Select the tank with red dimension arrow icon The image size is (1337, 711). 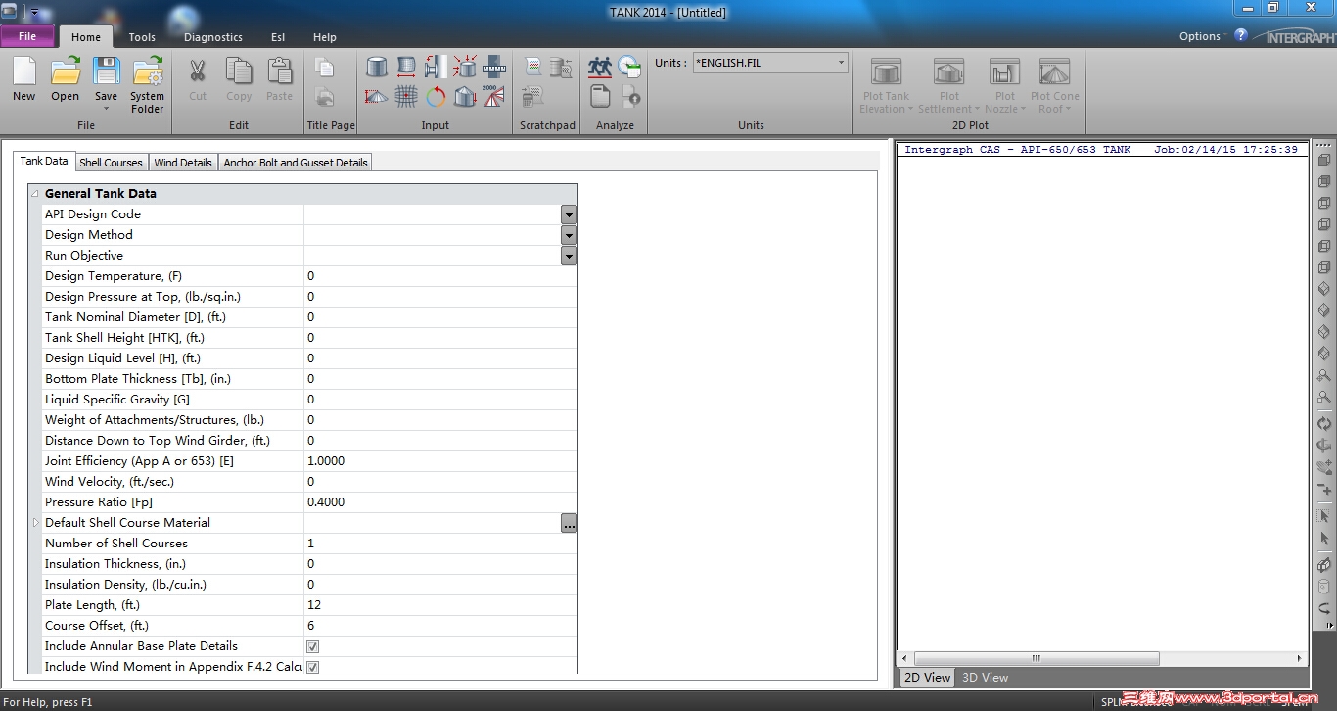coord(406,67)
